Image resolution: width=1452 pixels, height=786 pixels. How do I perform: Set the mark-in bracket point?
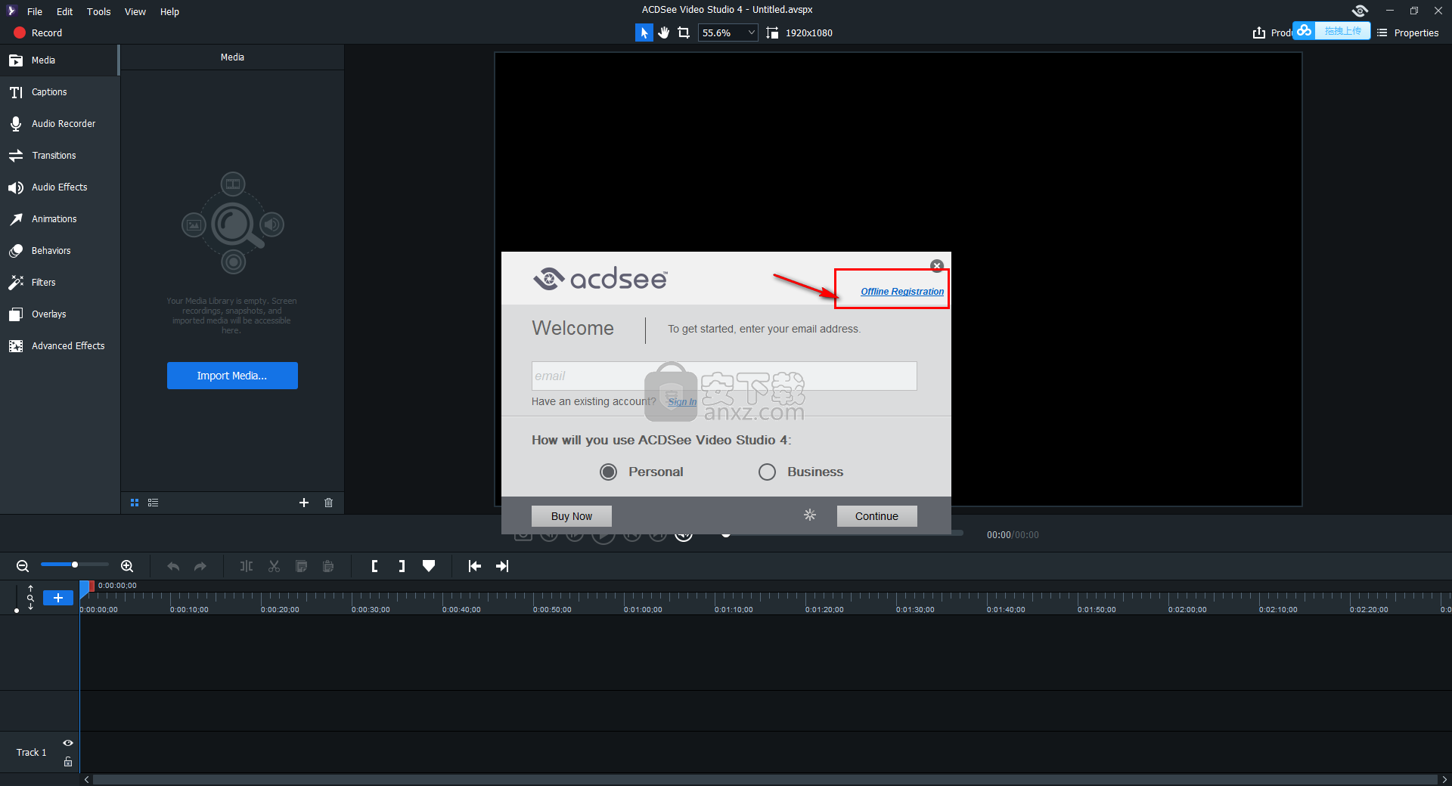(x=374, y=566)
